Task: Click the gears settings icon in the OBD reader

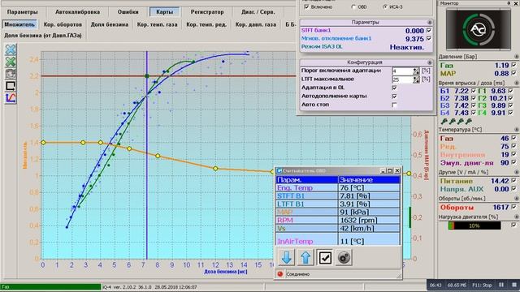Action: coord(344,258)
